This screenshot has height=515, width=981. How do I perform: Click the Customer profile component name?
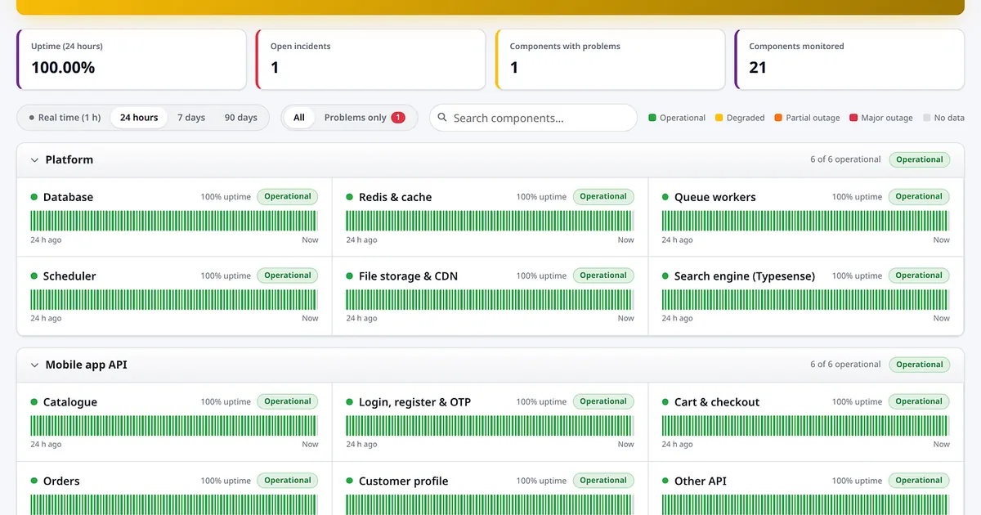404,481
